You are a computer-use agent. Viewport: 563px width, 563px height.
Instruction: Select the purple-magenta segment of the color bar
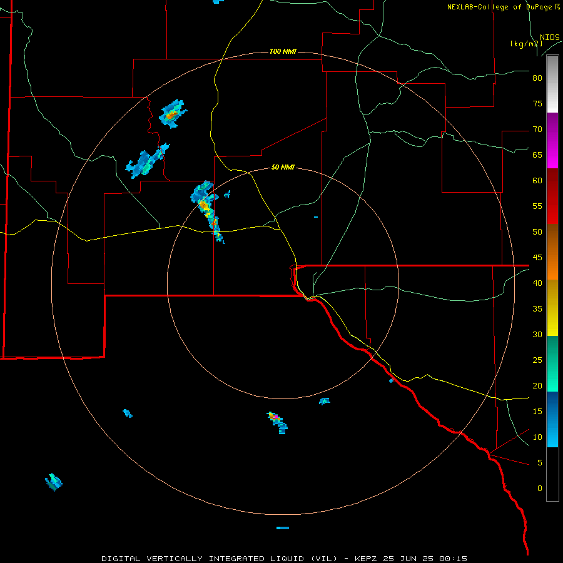552,140
